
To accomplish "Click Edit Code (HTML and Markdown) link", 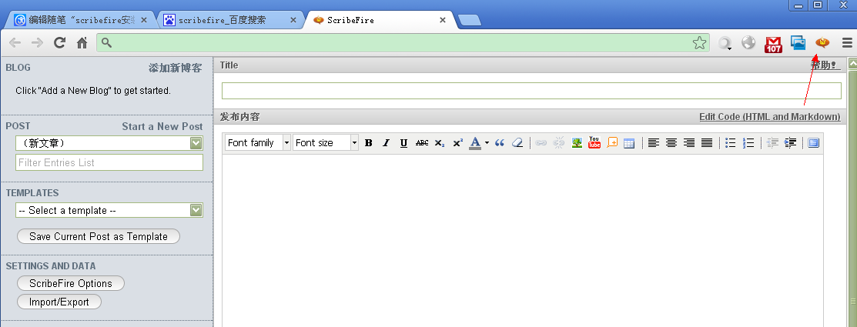I will 769,117.
